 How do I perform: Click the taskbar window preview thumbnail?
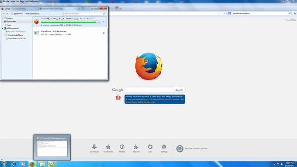point(52,147)
